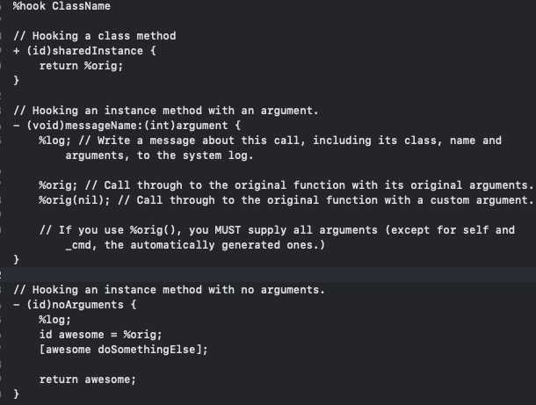
Task: Place cursor on Hooking a class method comment
Action: [94, 35]
